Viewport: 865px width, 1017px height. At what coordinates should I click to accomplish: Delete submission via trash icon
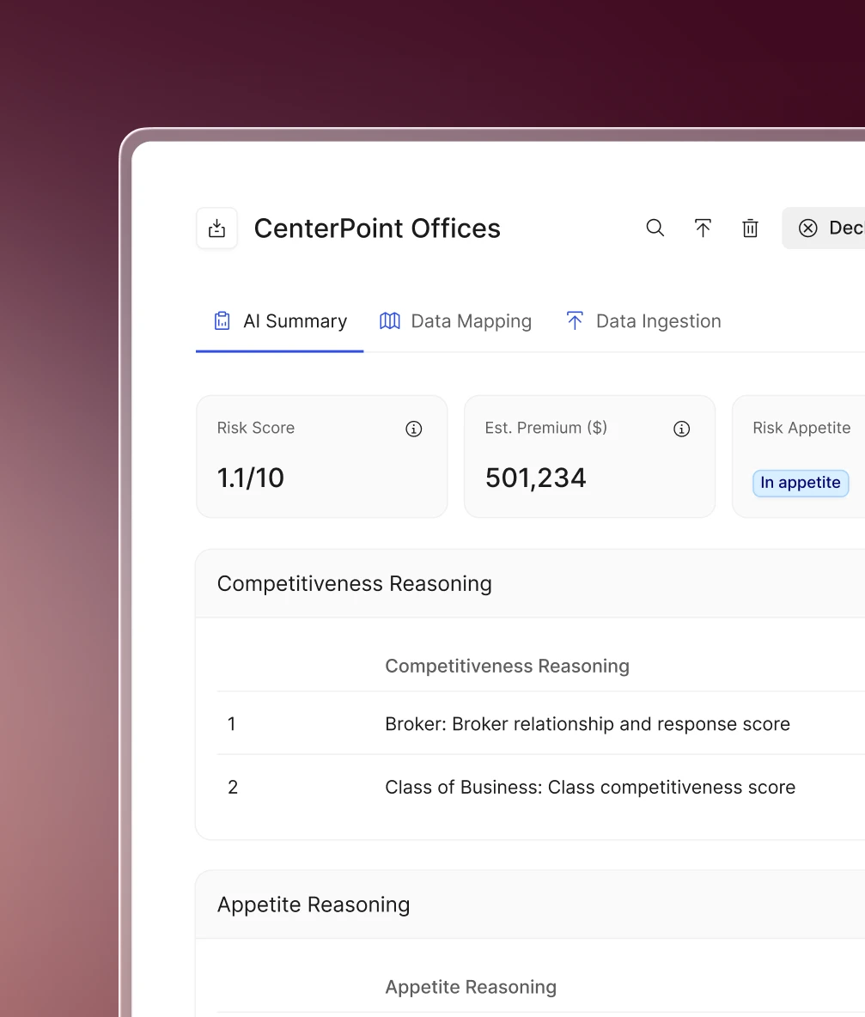click(750, 228)
